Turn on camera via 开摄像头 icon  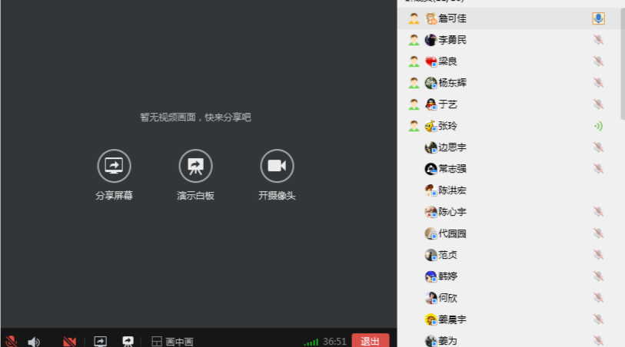pyautogui.click(x=277, y=166)
